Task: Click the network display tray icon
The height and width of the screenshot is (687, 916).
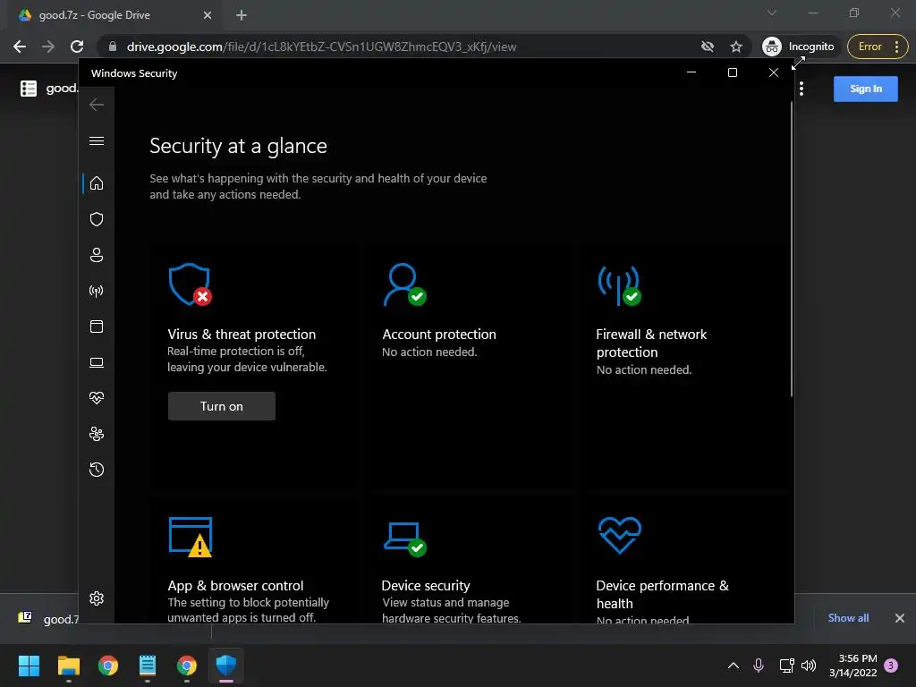Action: pos(786,666)
